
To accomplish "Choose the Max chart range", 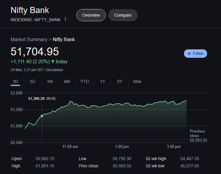I will tap(137, 81).
